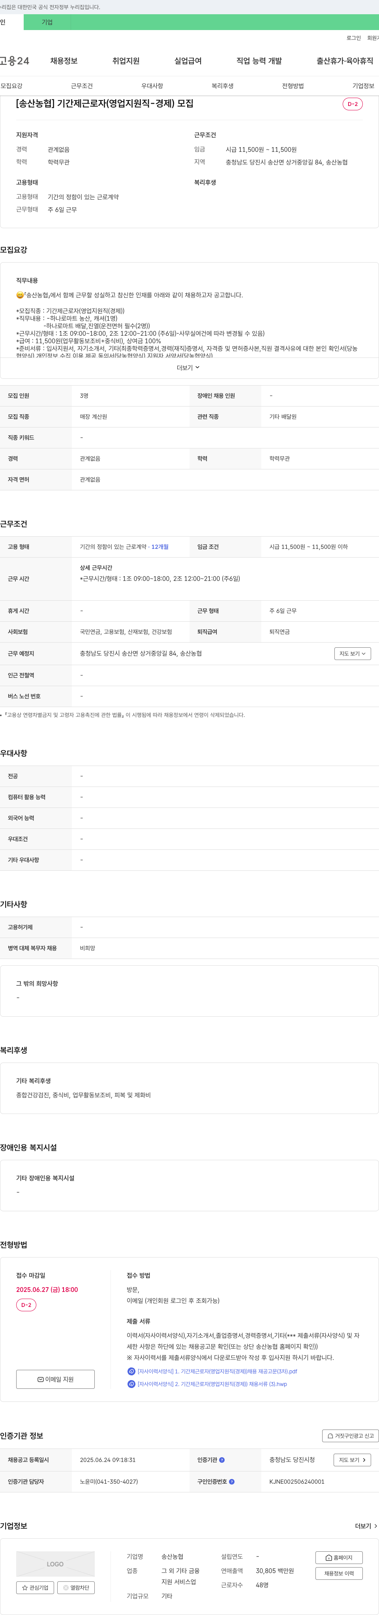Image resolution: width=379 pixels, height=1615 pixels.
Task: Open the 채용정보 menu
Action: [64, 61]
